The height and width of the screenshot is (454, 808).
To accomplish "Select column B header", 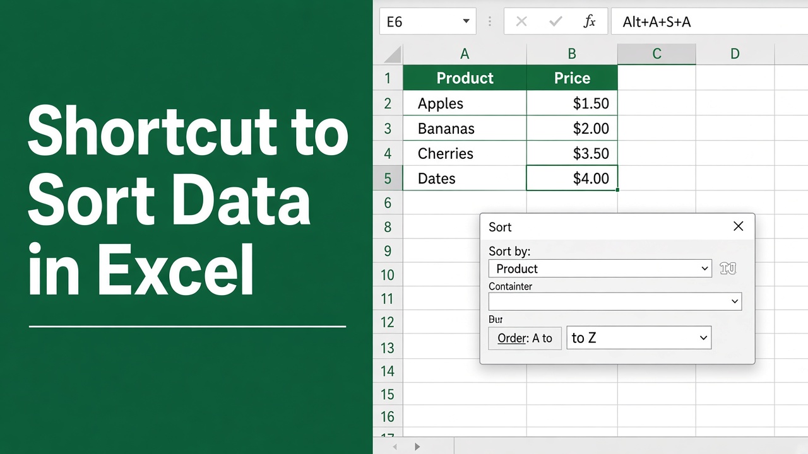I will 572,54.
